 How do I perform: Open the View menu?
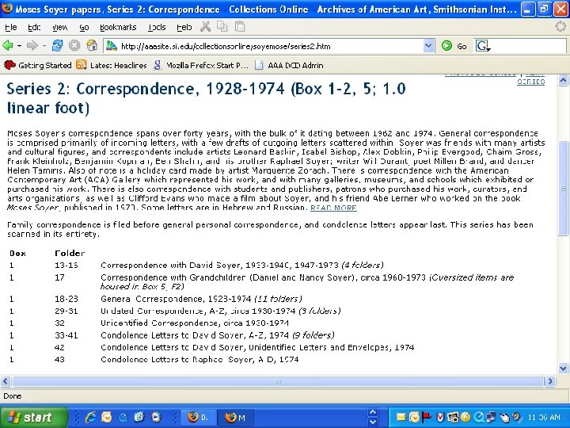point(59,27)
